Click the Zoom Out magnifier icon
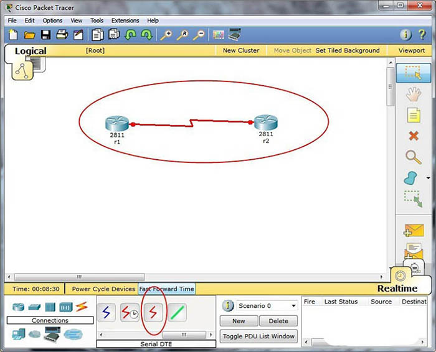 click(199, 35)
